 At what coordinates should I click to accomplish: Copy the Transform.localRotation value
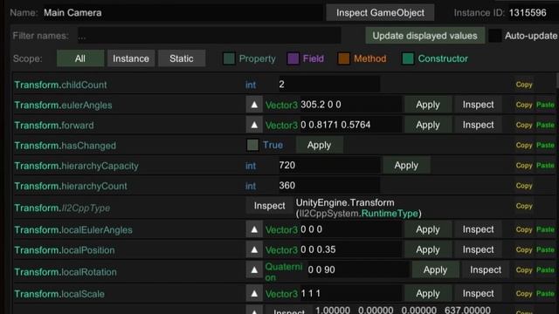click(524, 270)
